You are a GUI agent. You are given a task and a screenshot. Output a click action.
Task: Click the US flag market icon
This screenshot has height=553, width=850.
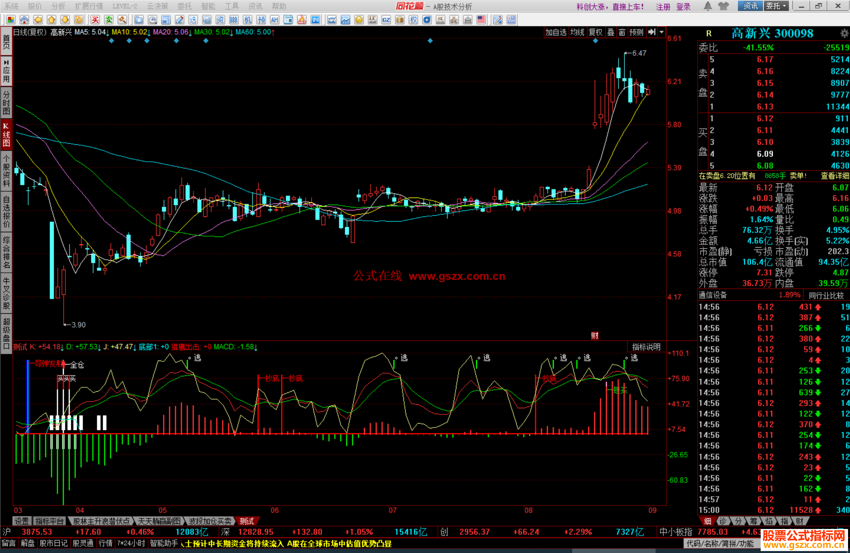(481, 20)
